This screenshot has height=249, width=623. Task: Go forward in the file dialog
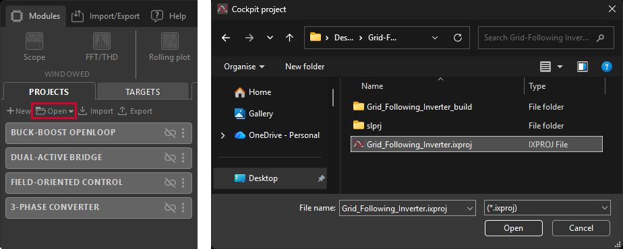[249, 38]
